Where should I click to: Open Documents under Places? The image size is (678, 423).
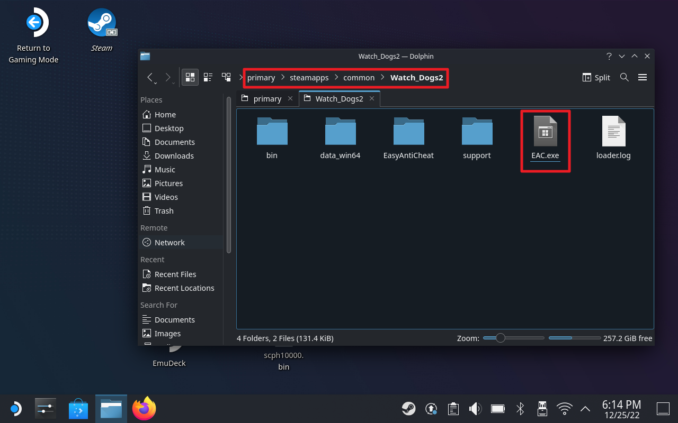pos(181,142)
